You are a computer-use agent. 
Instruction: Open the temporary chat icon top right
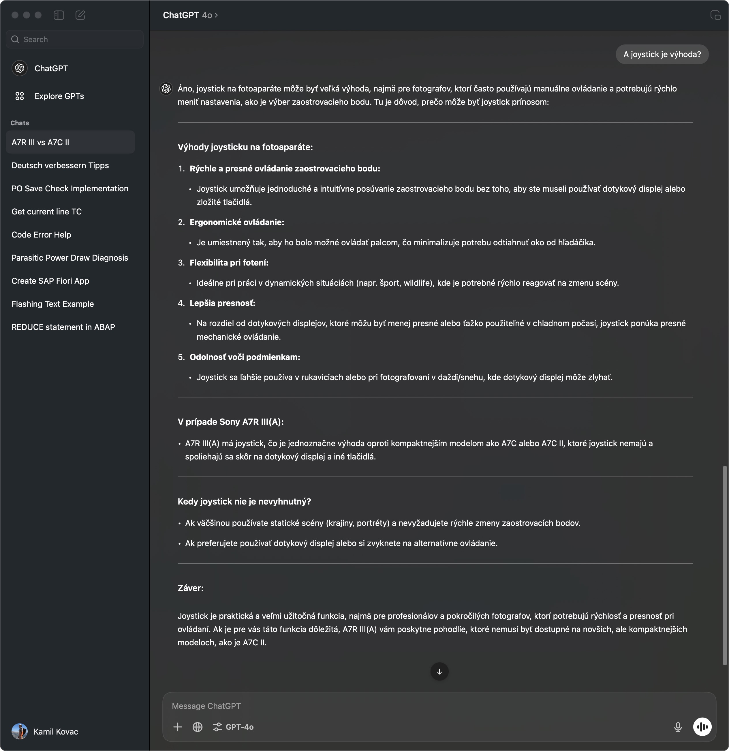coord(715,15)
